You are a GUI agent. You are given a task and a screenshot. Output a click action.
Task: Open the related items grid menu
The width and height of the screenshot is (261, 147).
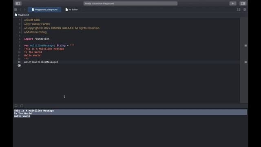click(15, 9)
